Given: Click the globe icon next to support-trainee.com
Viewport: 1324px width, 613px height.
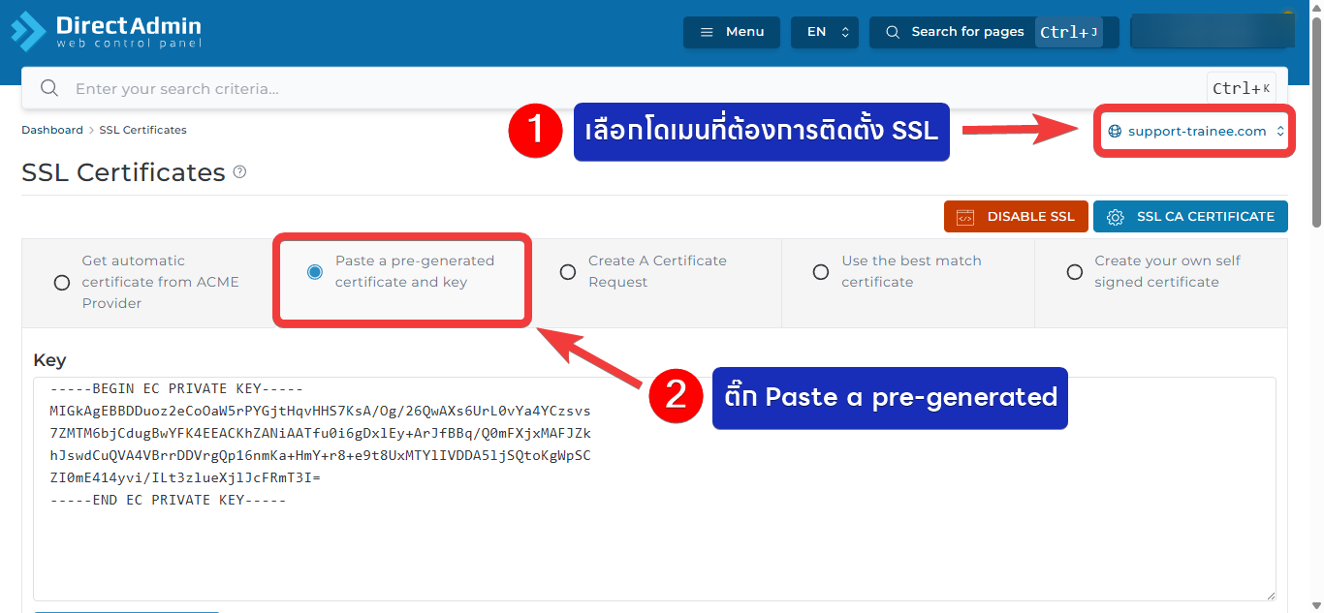Looking at the screenshot, I should [1115, 132].
